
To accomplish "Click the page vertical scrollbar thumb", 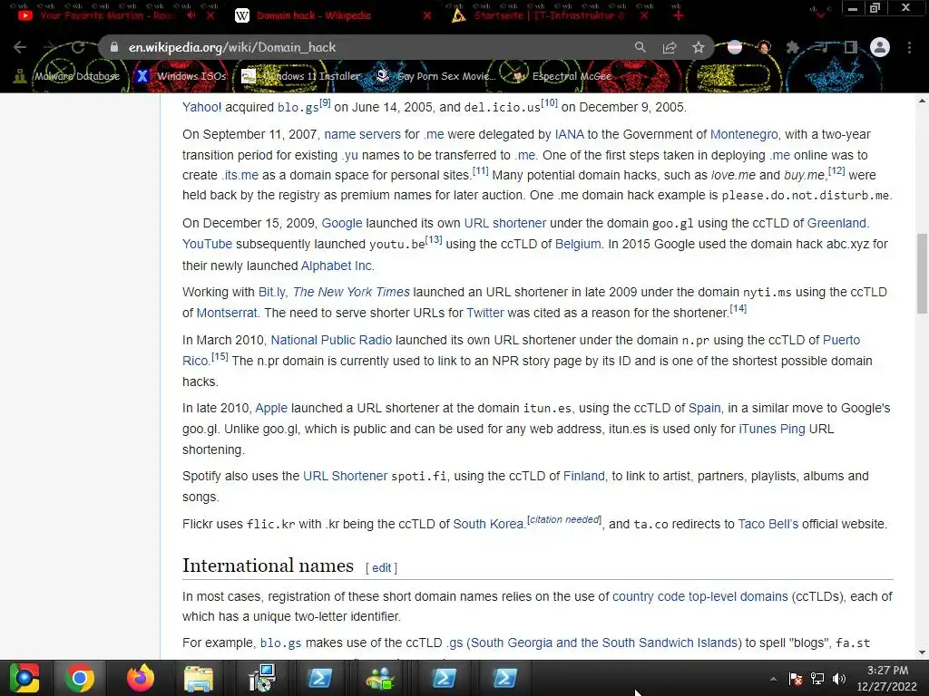I will coord(922,274).
